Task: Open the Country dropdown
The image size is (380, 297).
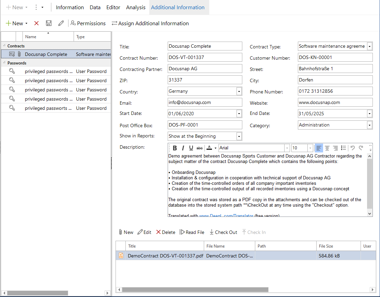Action: pos(239,91)
